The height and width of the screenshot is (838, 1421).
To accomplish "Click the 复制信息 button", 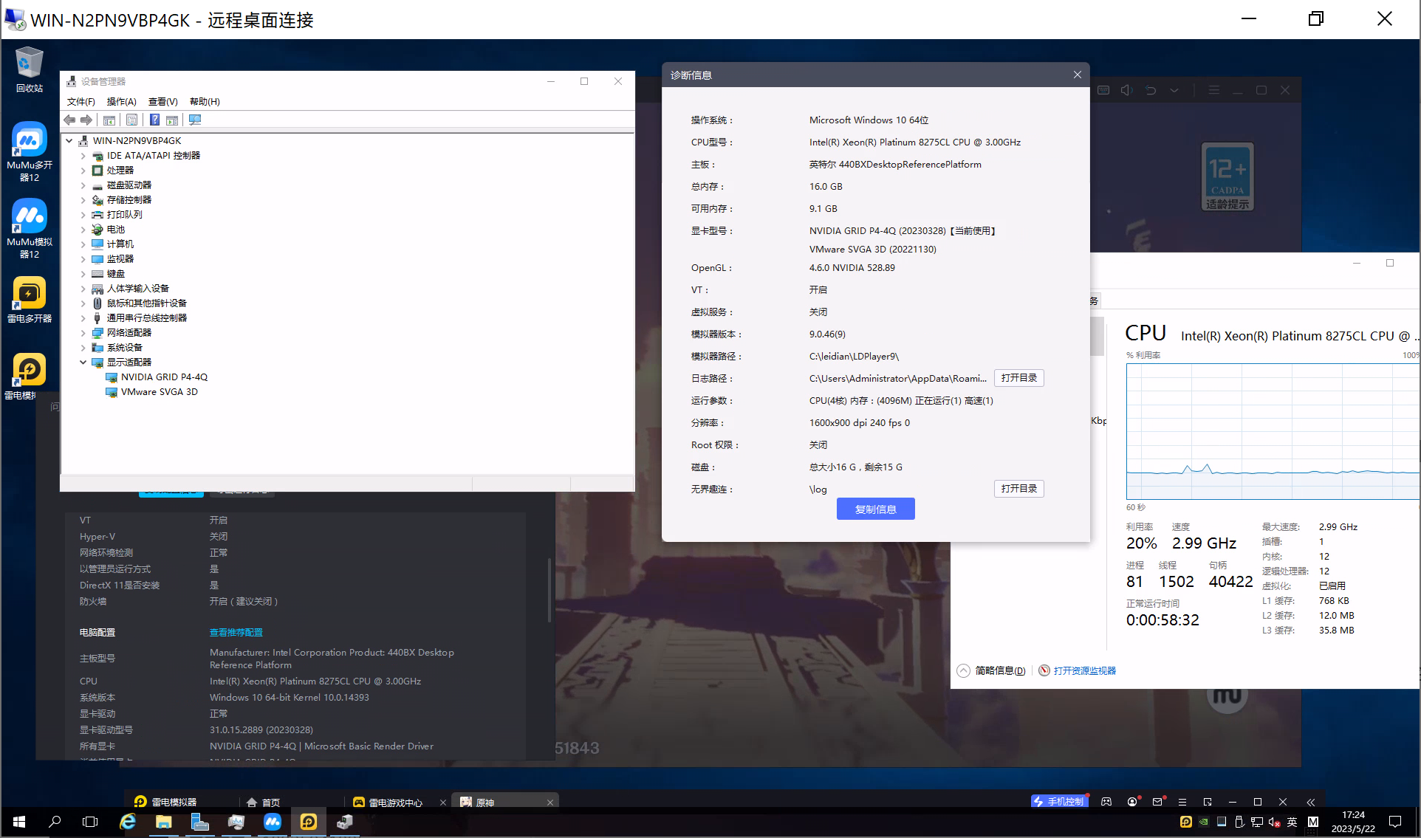I will (875, 509).
